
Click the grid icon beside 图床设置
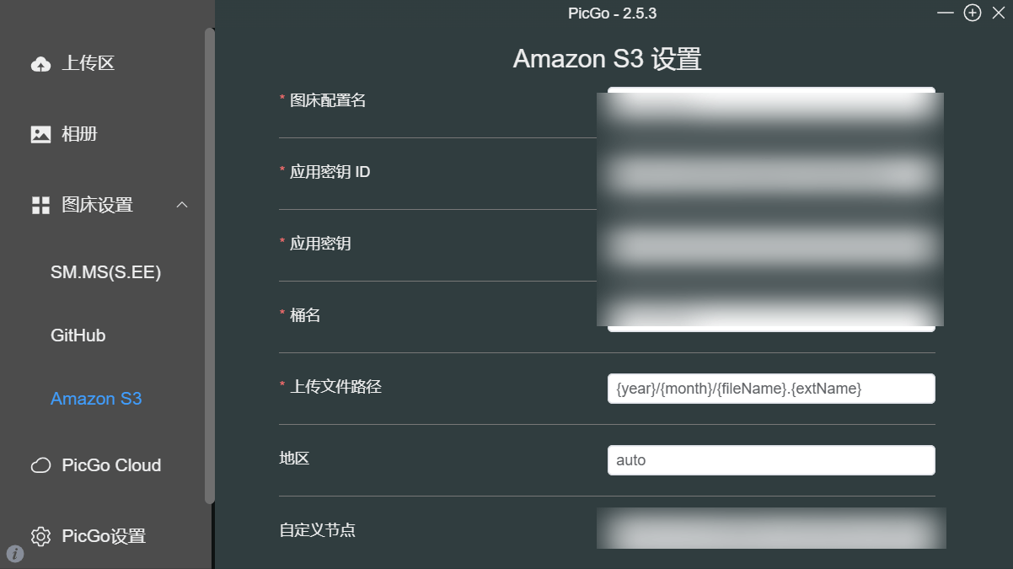pos(40,205)
